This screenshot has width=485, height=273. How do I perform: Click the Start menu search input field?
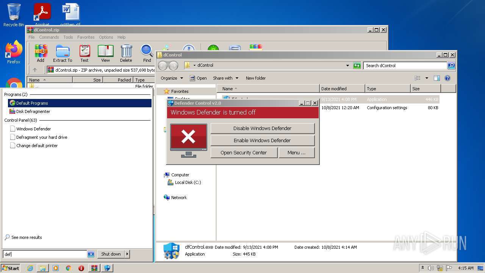click(45, 254)
